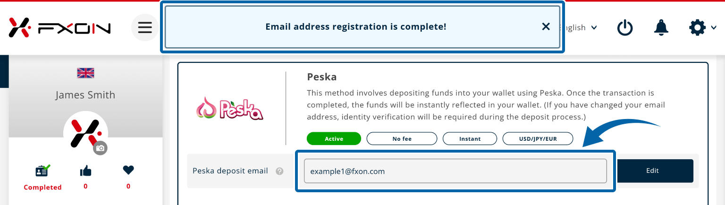
Task: Click the Edit button
Action: (x=652, y=171)
